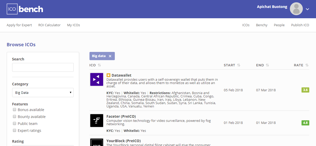Click the Rating section label
316x146 pixels.
(x=18, y=141)
